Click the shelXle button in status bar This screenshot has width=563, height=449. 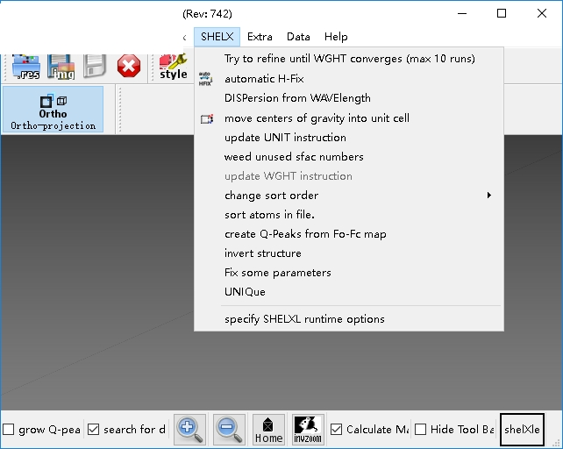click(522, 430)
